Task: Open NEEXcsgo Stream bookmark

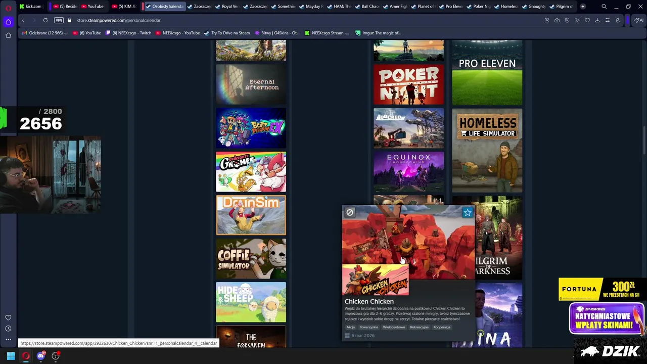Action: coord(327,33)
